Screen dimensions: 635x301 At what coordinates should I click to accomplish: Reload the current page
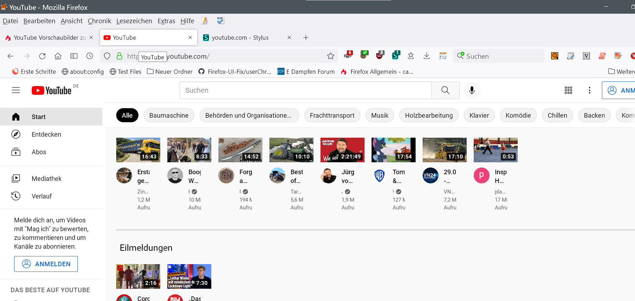tap(42, 56)
